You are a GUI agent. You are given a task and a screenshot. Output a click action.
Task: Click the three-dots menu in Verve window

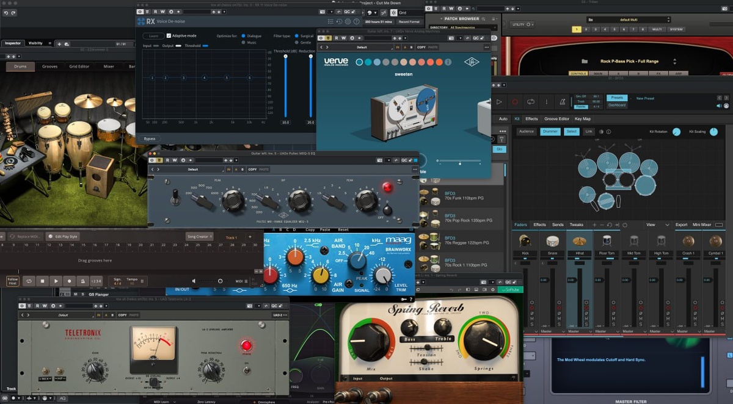[486, 47]
